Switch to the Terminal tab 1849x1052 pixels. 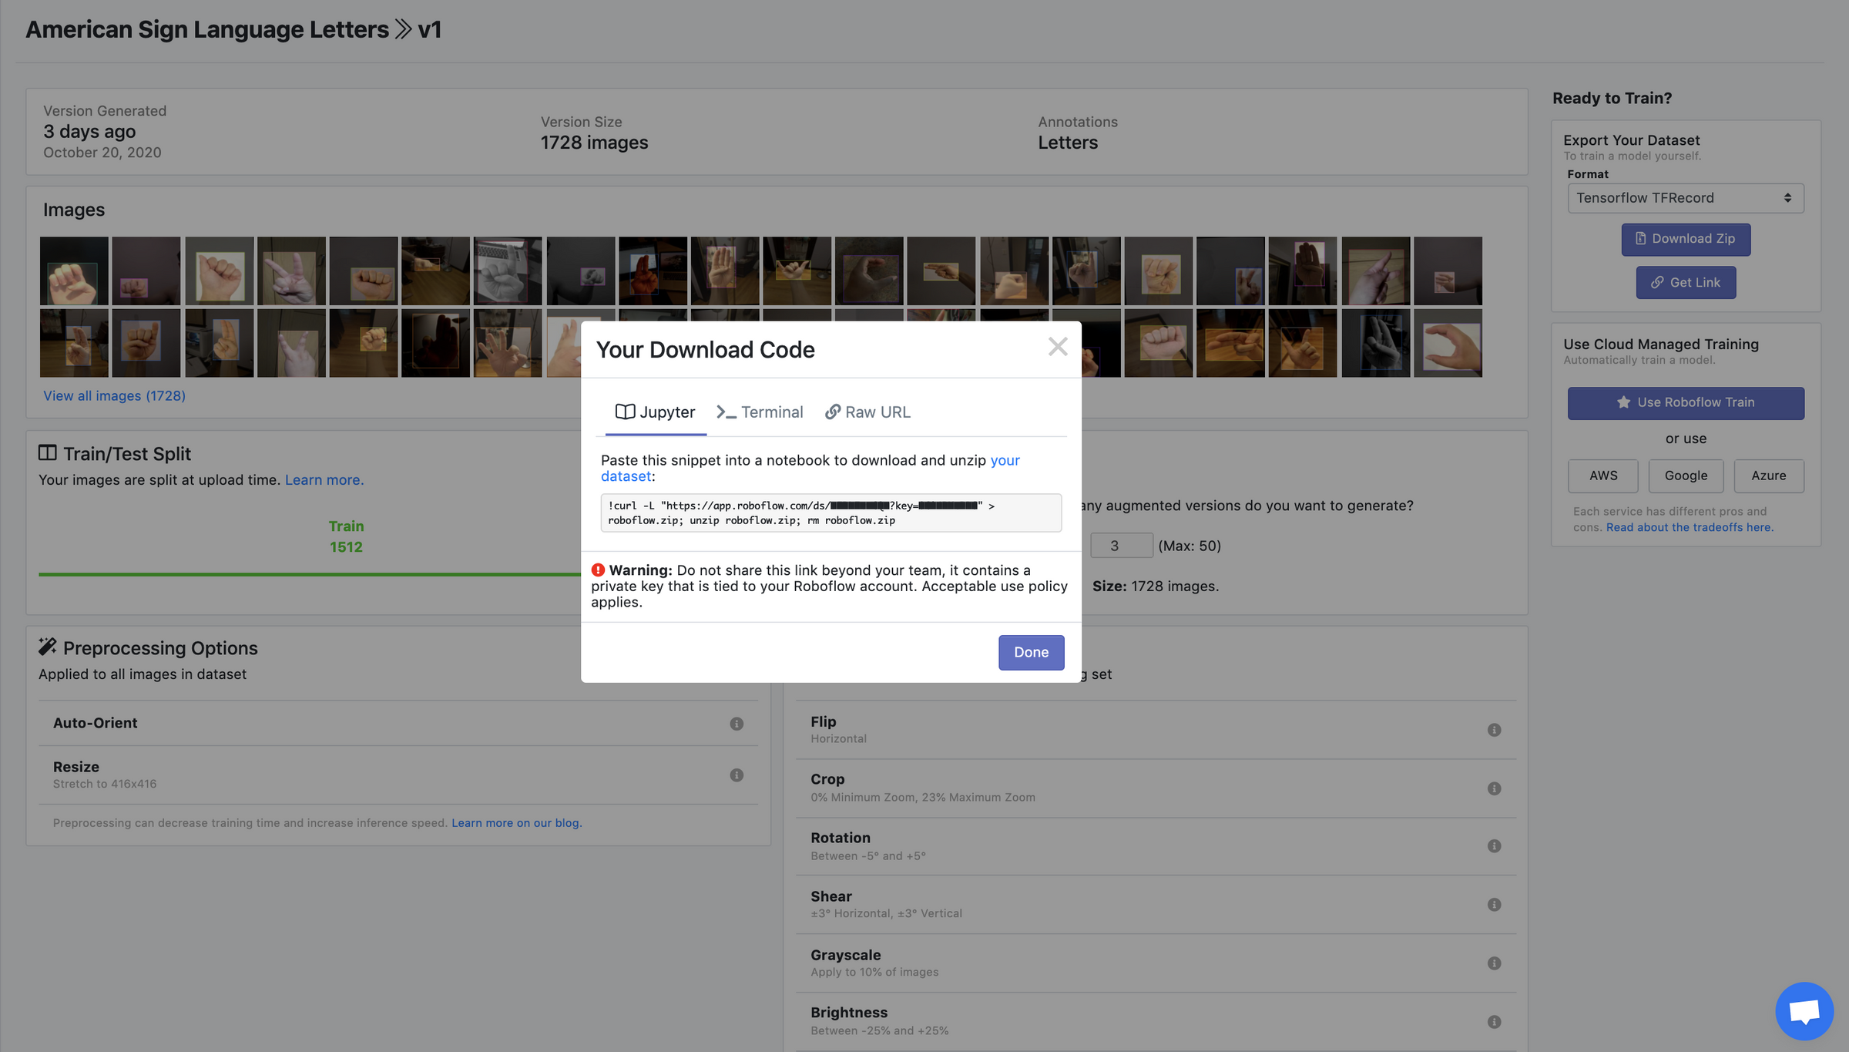[x=760, y=412]
